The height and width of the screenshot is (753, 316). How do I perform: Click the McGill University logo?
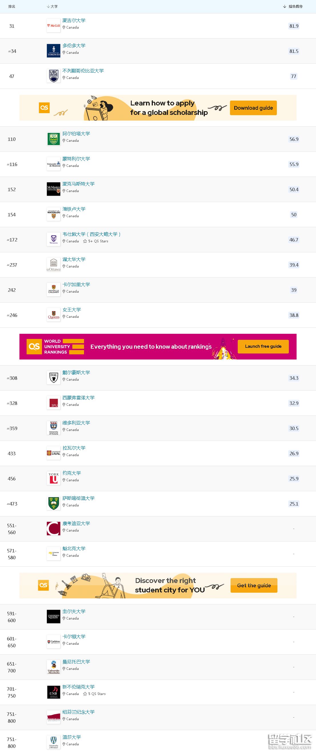coord(53,26)
